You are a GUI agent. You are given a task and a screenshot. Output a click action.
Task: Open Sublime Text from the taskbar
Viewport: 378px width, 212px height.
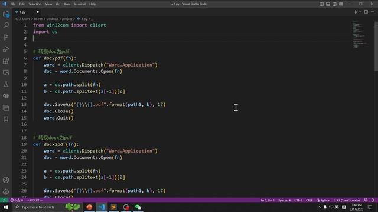(114, 207)
